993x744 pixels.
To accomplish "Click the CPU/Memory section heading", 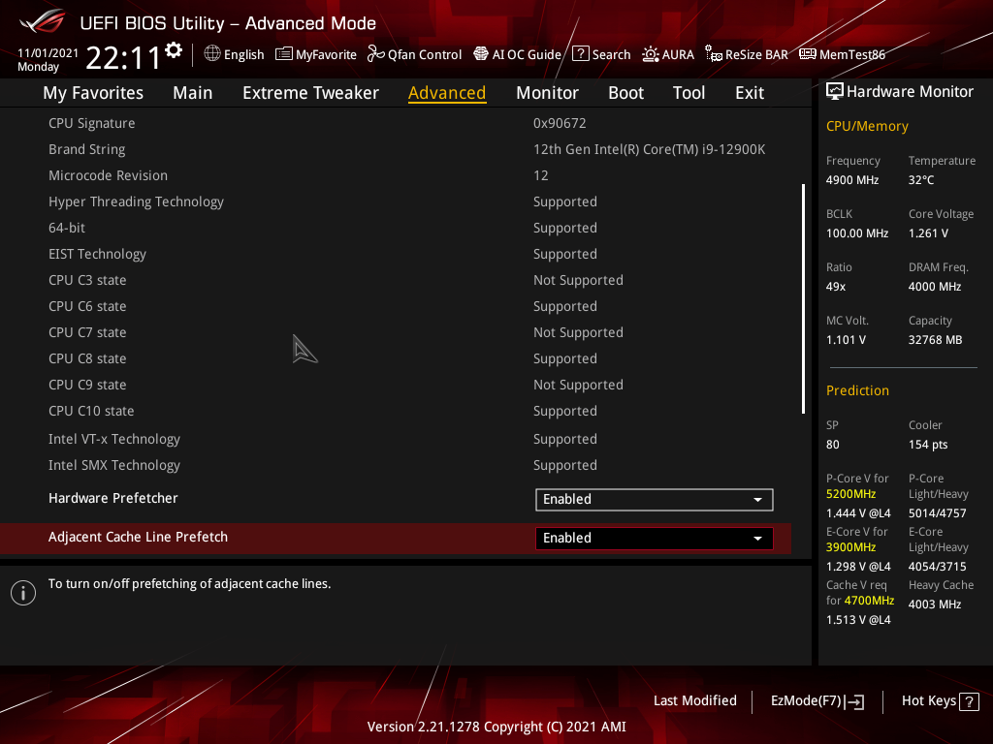I will (x=867, y=127).
